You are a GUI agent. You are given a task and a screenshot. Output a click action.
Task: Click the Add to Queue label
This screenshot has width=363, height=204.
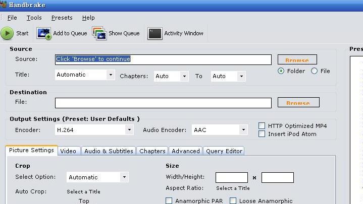70,34
